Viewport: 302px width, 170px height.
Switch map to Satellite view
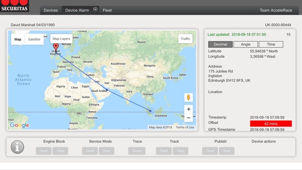pos(34,39)
